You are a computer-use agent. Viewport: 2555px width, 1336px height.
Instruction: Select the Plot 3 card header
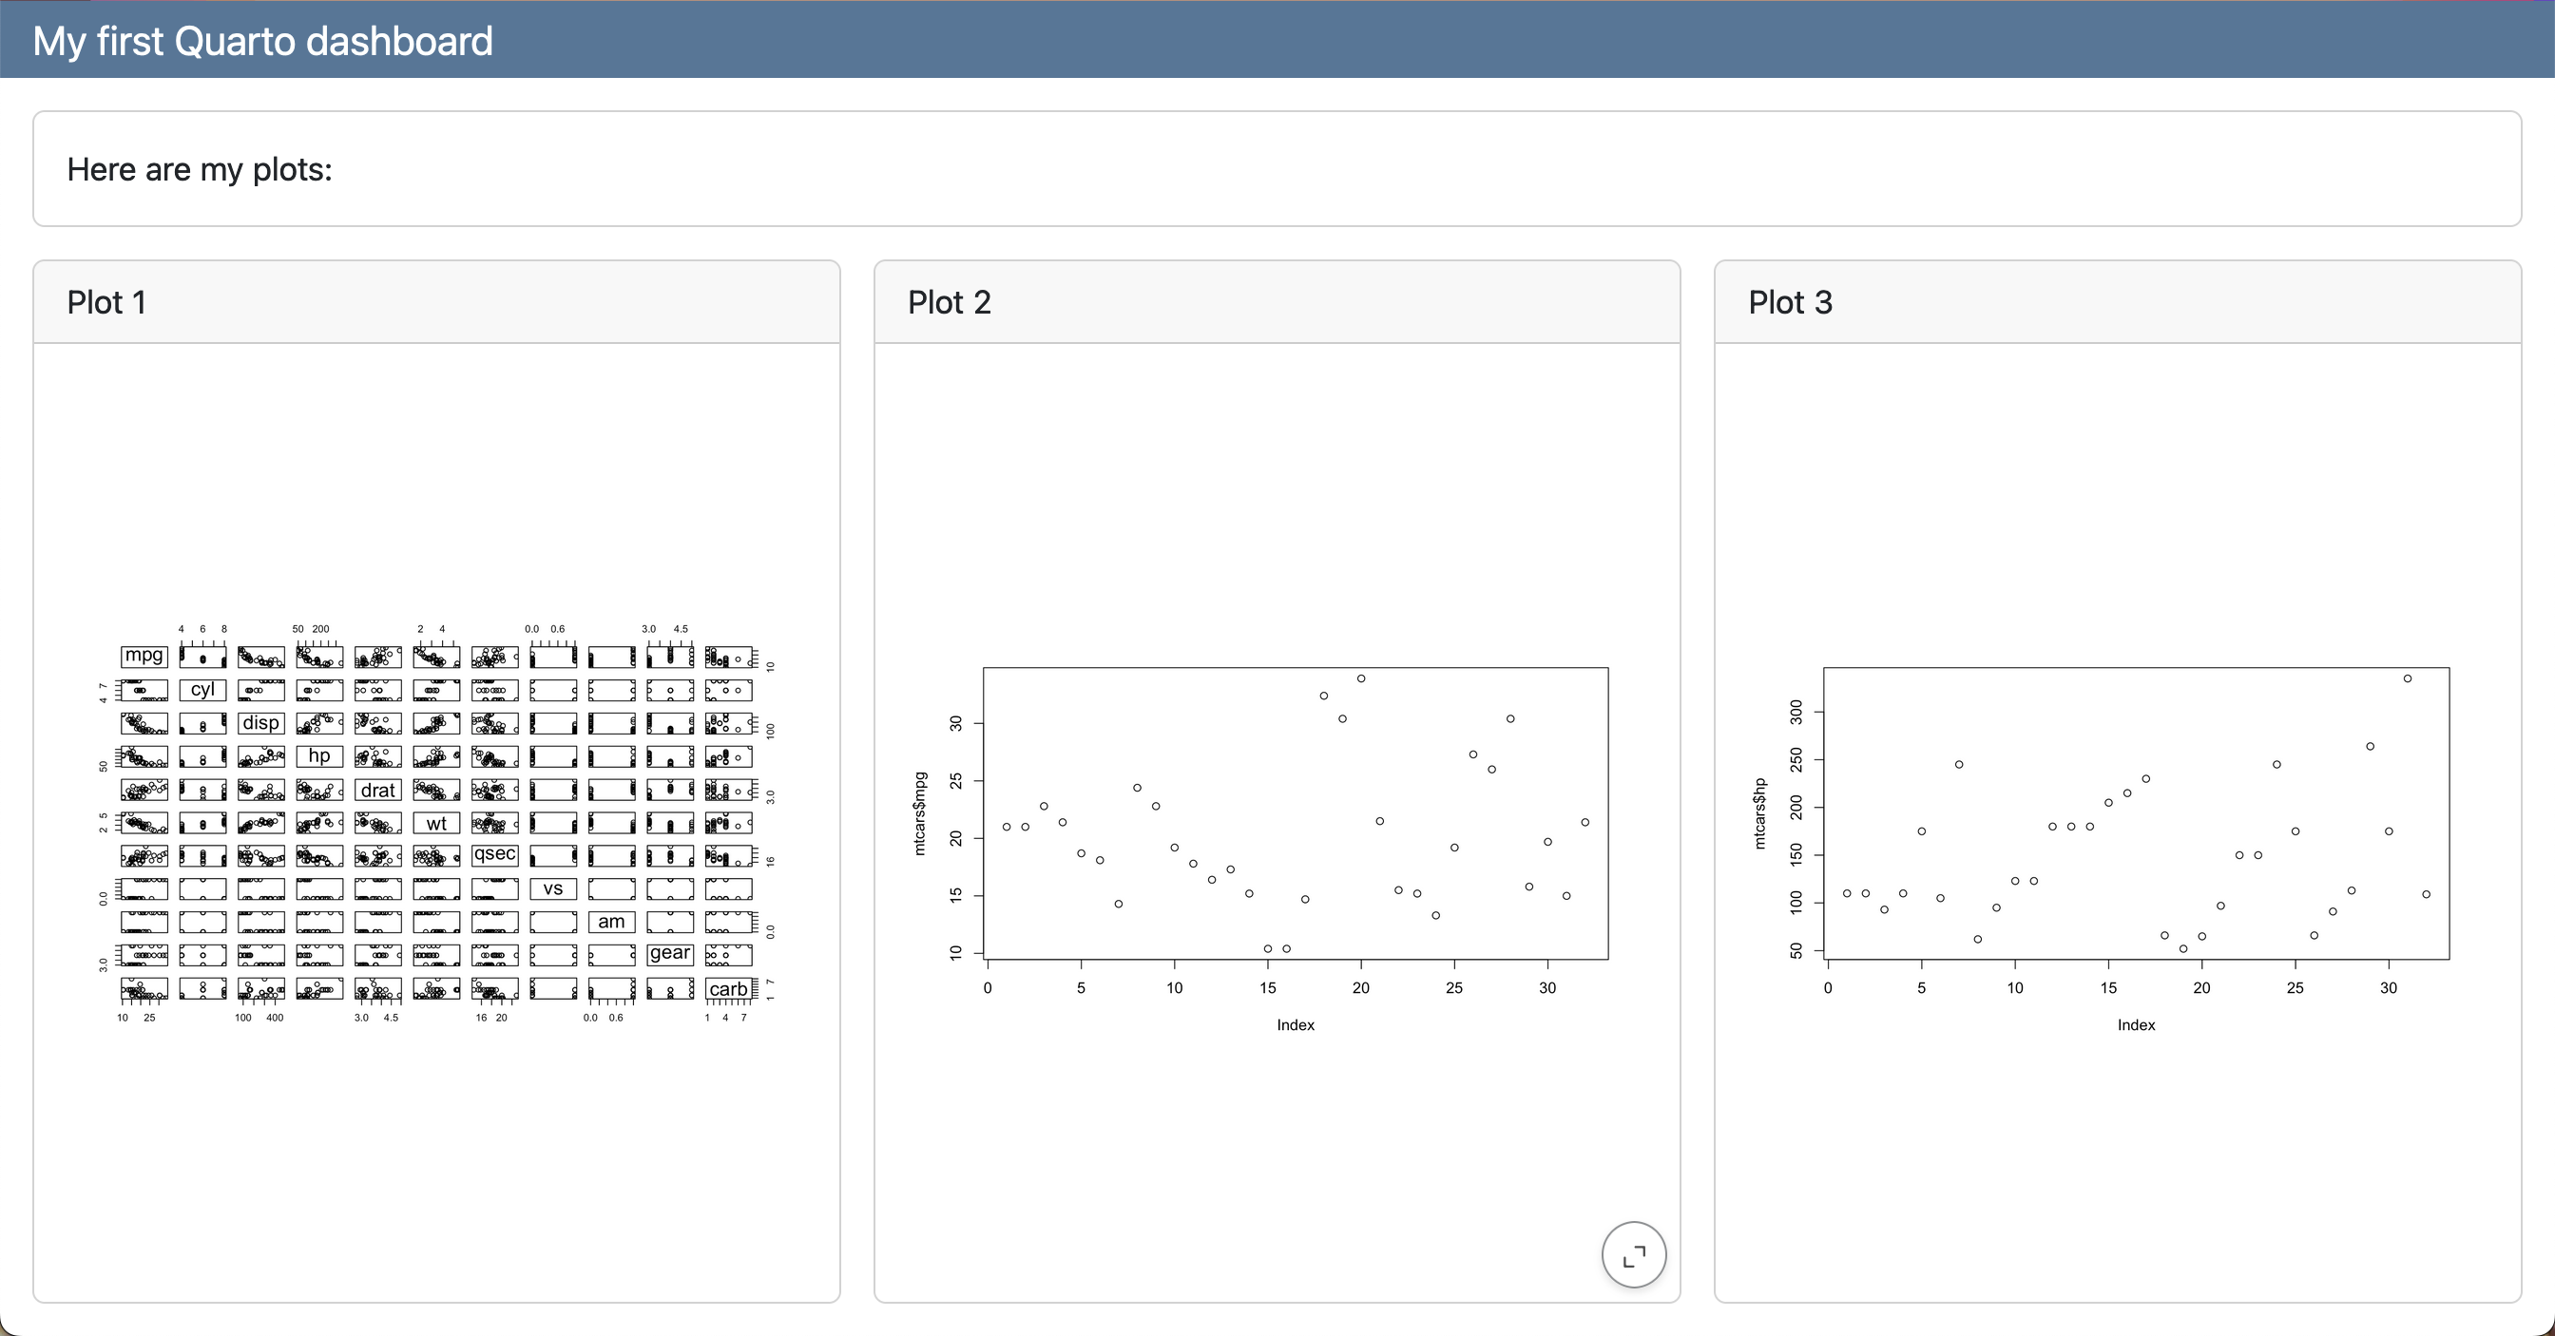tap(1789, 301)
